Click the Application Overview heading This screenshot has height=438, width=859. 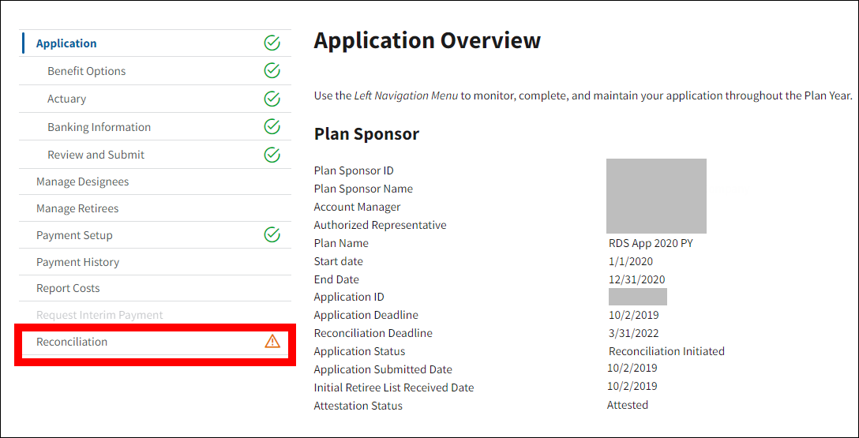[427, 41]
